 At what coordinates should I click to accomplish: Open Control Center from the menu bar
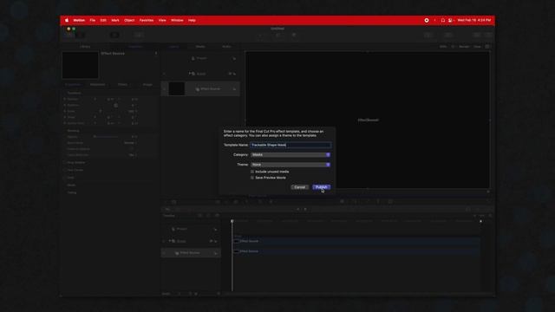click(x=450, y=20)
